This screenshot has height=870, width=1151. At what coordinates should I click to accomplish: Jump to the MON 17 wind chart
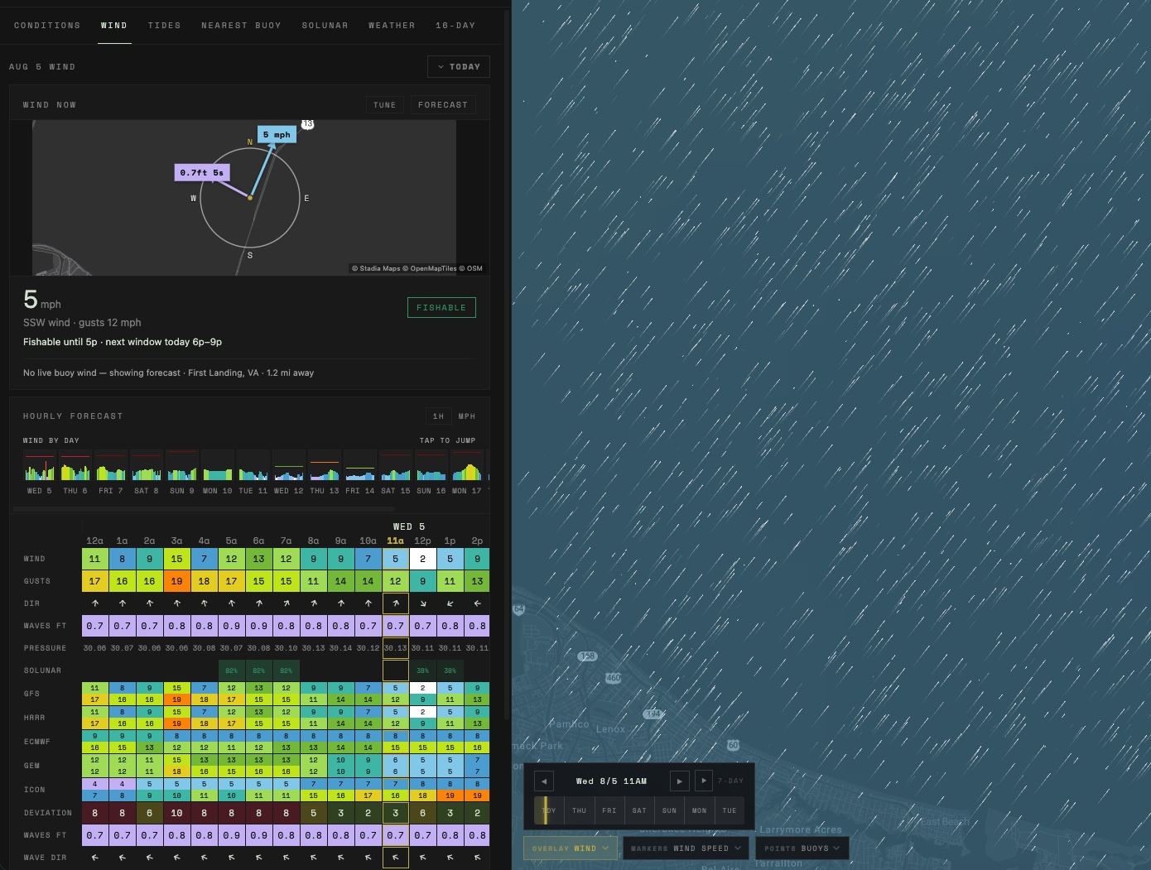467,473
